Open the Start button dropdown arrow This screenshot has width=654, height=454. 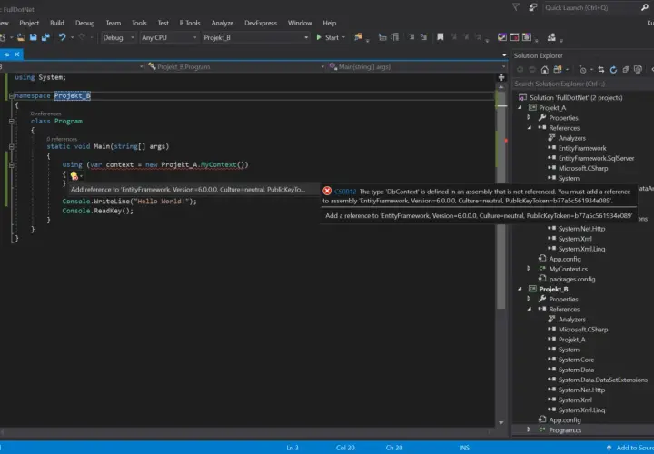coord(343,37)
